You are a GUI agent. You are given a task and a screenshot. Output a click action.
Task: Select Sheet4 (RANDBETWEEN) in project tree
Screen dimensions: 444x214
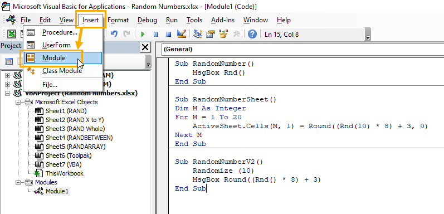[x=79, y=138]
